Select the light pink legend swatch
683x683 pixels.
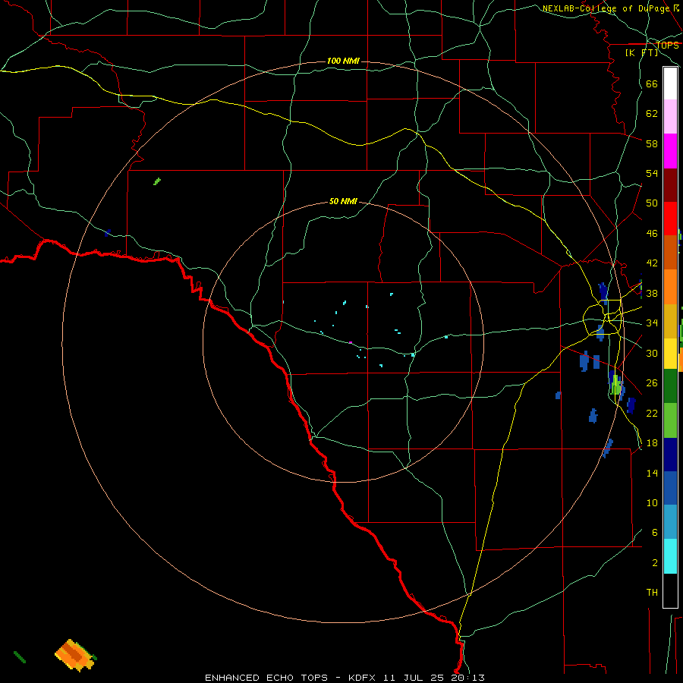coord(670,117)
